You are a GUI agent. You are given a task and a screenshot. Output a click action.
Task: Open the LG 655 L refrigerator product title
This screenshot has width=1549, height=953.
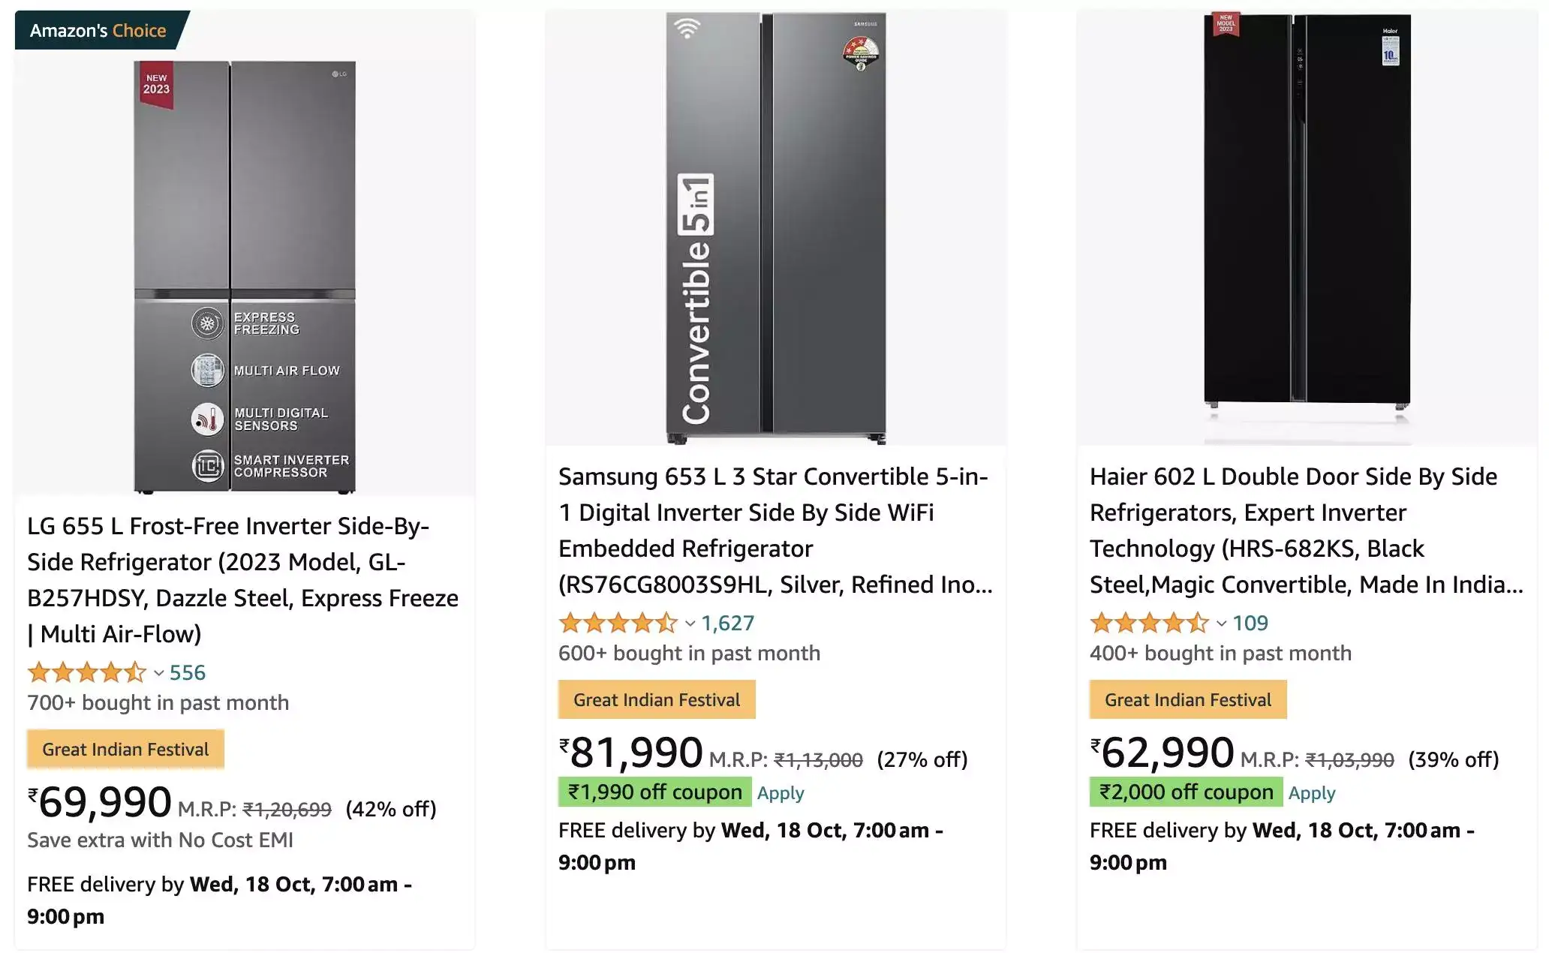240,579
